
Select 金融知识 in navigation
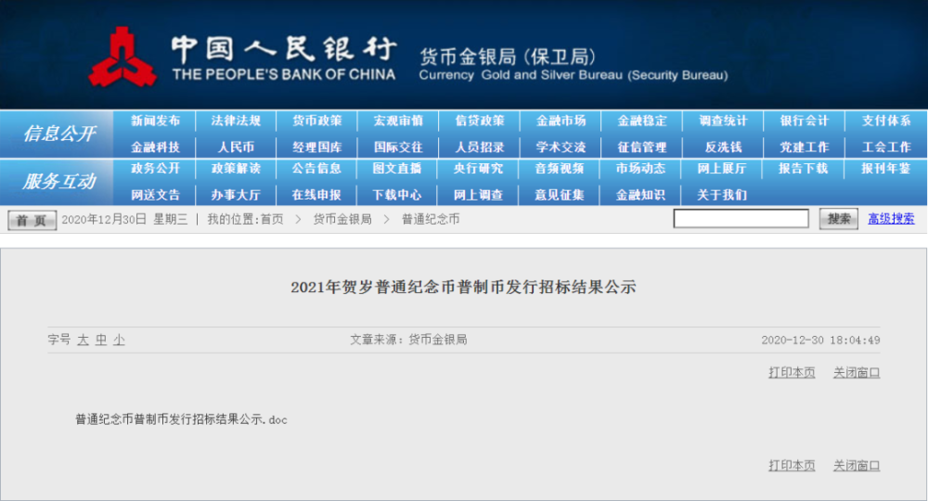pos(640,195)
